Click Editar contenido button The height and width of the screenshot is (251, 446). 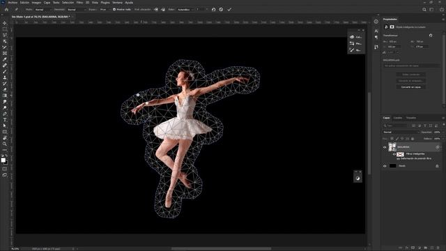tap(411, 75)
